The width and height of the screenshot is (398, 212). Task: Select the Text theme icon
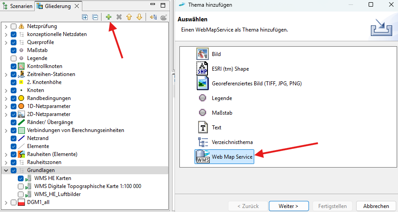point(203,128)
